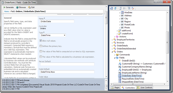Check Defines the primary key checkbox
The width and height of the screenshot is (173, 93).
(x=41, y=46)
